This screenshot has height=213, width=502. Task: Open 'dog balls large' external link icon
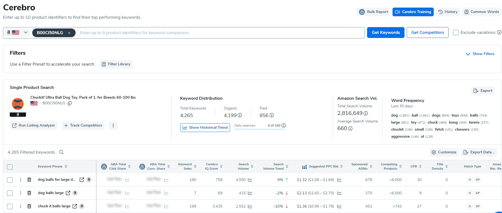(x=68, y=193)
